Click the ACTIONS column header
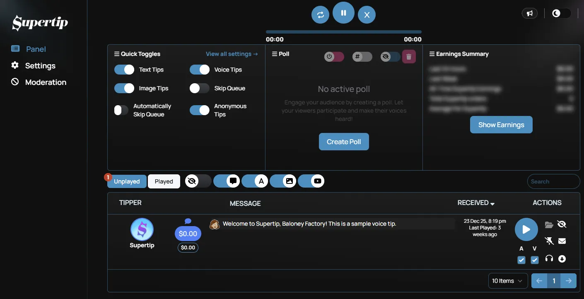 tap(547, 203)
